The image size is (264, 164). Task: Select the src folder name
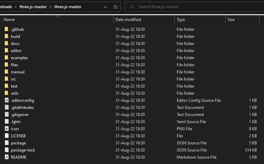[x=14, y=79]
